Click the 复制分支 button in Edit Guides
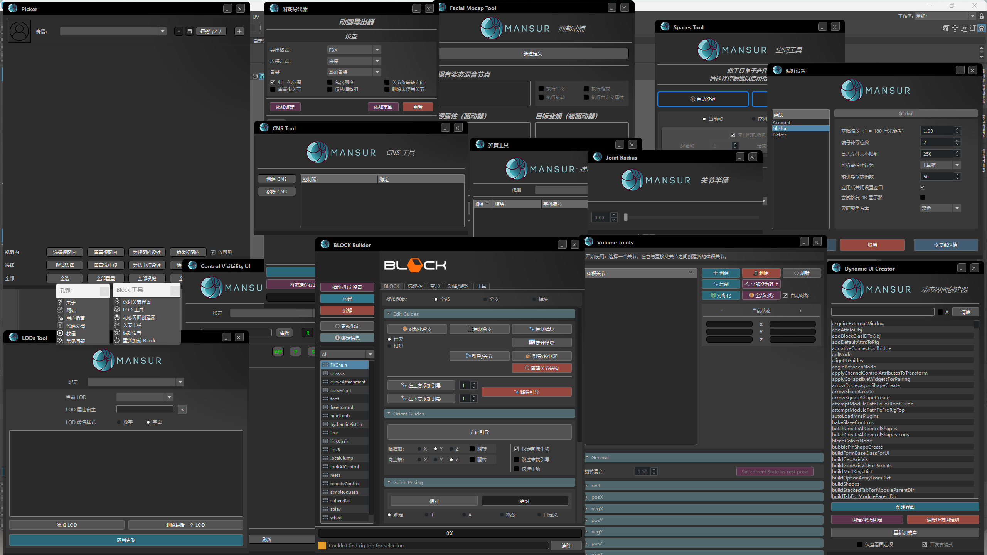The height and width of the screenshot is (555, 987). [479, 329]
